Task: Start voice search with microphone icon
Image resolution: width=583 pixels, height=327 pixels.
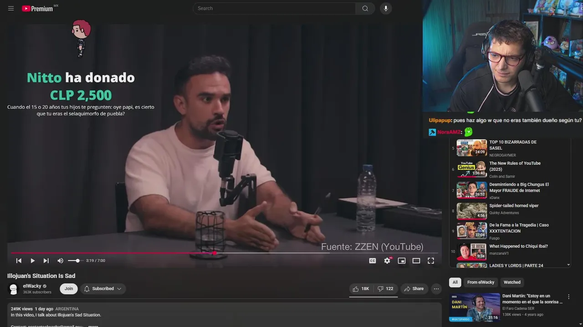Action: [x=386, y=8]
